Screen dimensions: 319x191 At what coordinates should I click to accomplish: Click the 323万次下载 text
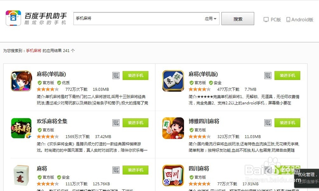click(x=228, y=136)
